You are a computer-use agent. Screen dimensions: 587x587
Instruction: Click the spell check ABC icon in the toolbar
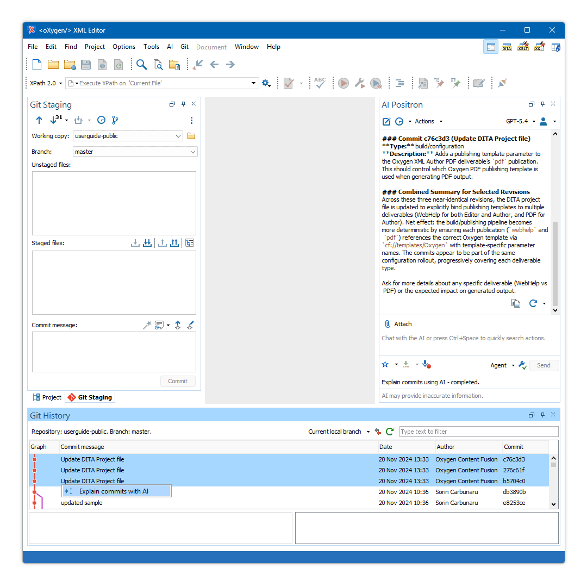pos(320,83)
